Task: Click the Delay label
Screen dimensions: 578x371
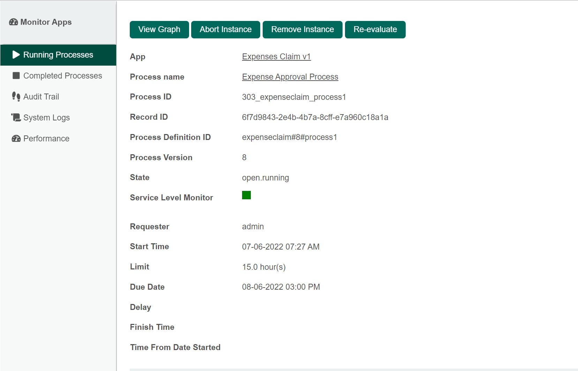Action: tap(141, 307)
